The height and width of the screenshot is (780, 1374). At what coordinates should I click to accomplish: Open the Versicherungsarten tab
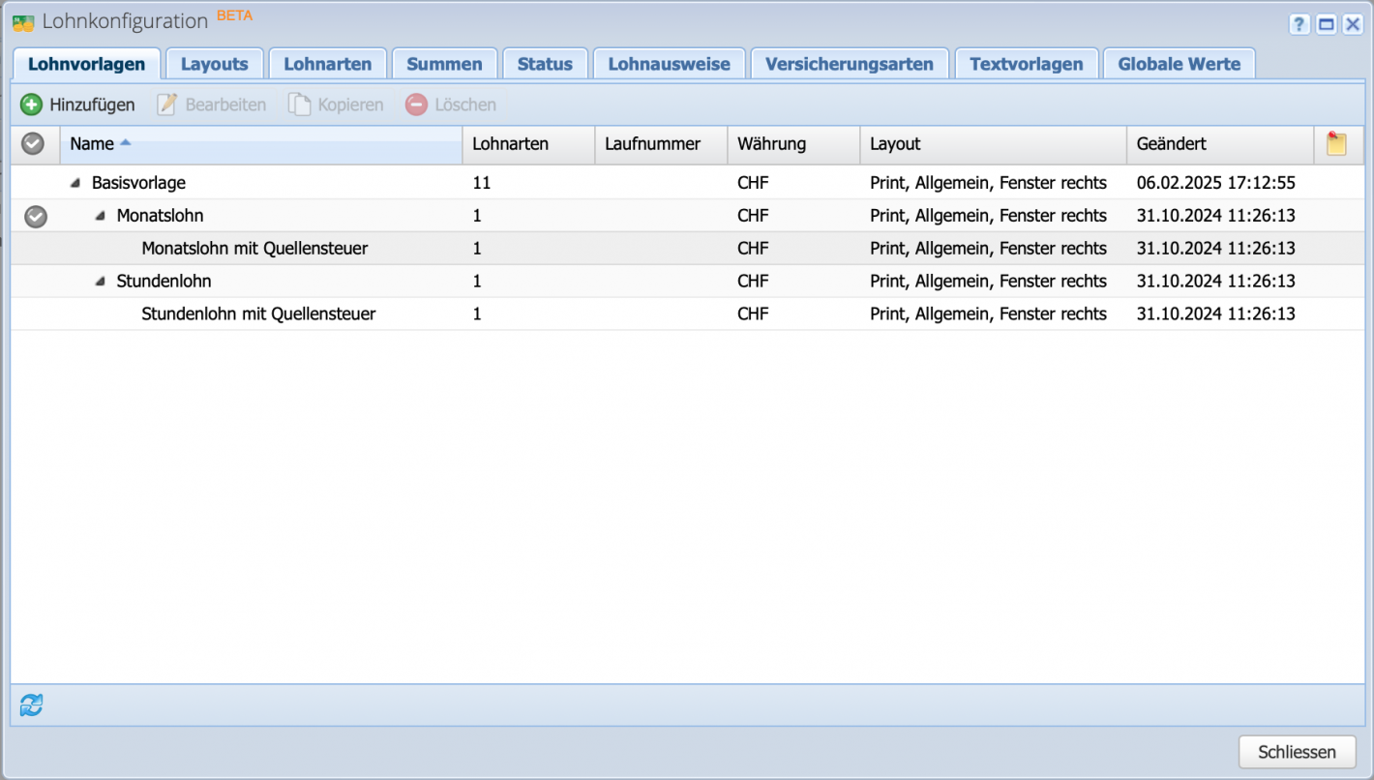[x=850, y=62]
